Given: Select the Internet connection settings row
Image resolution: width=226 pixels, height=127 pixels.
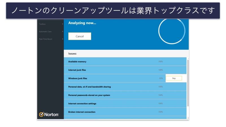Looking at the screenshot, I should pyautogui.click(x=125, y=104).
